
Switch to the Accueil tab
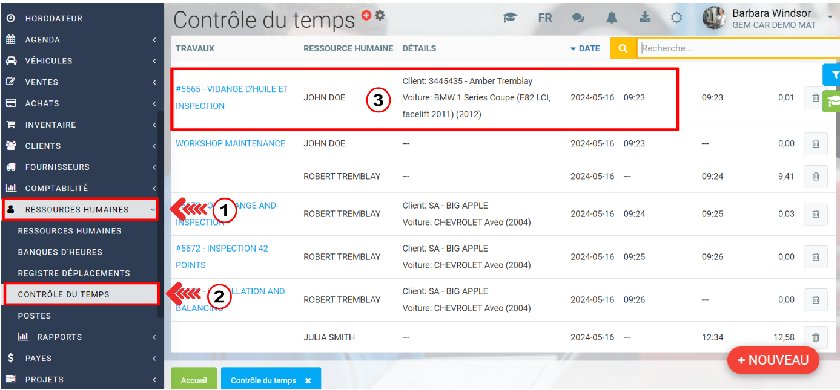click(x=194, y=380)
